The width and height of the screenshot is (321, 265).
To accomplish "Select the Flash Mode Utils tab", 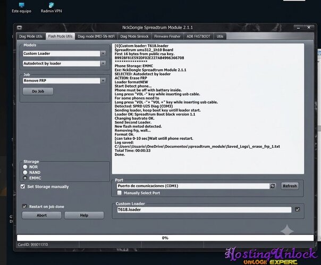I will [x=60, y=36].
